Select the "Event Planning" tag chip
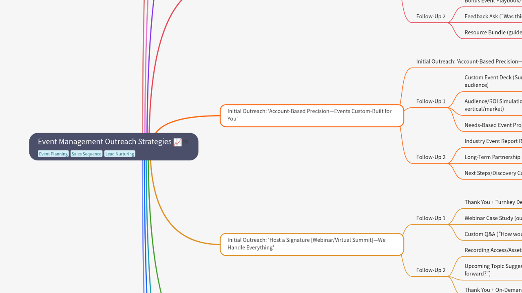Image resolution: width=522 pixels, height=293 pixels. point(53,153)
